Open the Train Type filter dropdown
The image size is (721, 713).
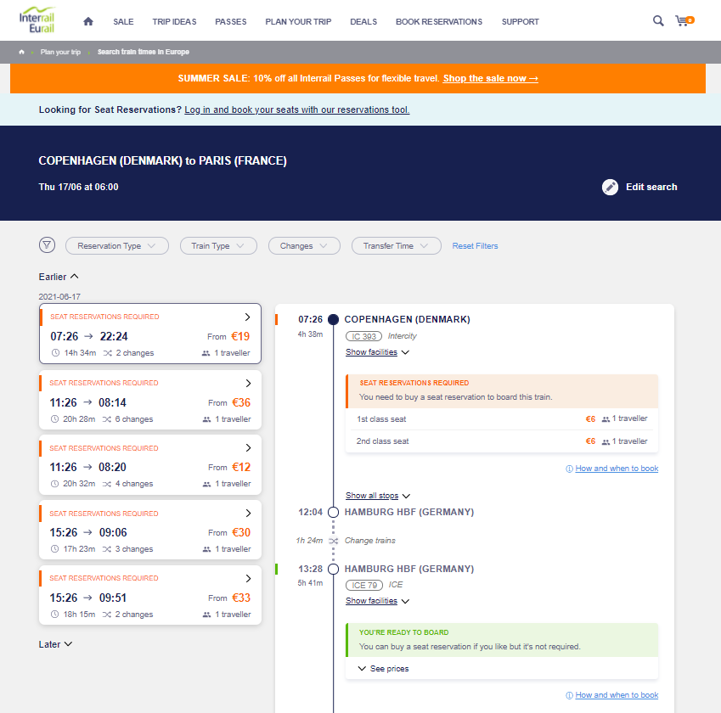point(218,246)
